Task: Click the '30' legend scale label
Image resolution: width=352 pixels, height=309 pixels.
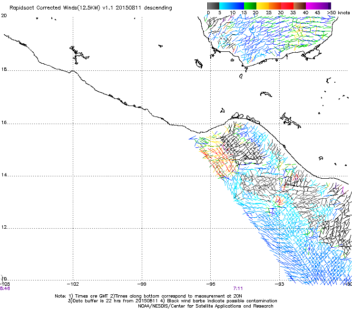Action: click(x=281, y=13)
